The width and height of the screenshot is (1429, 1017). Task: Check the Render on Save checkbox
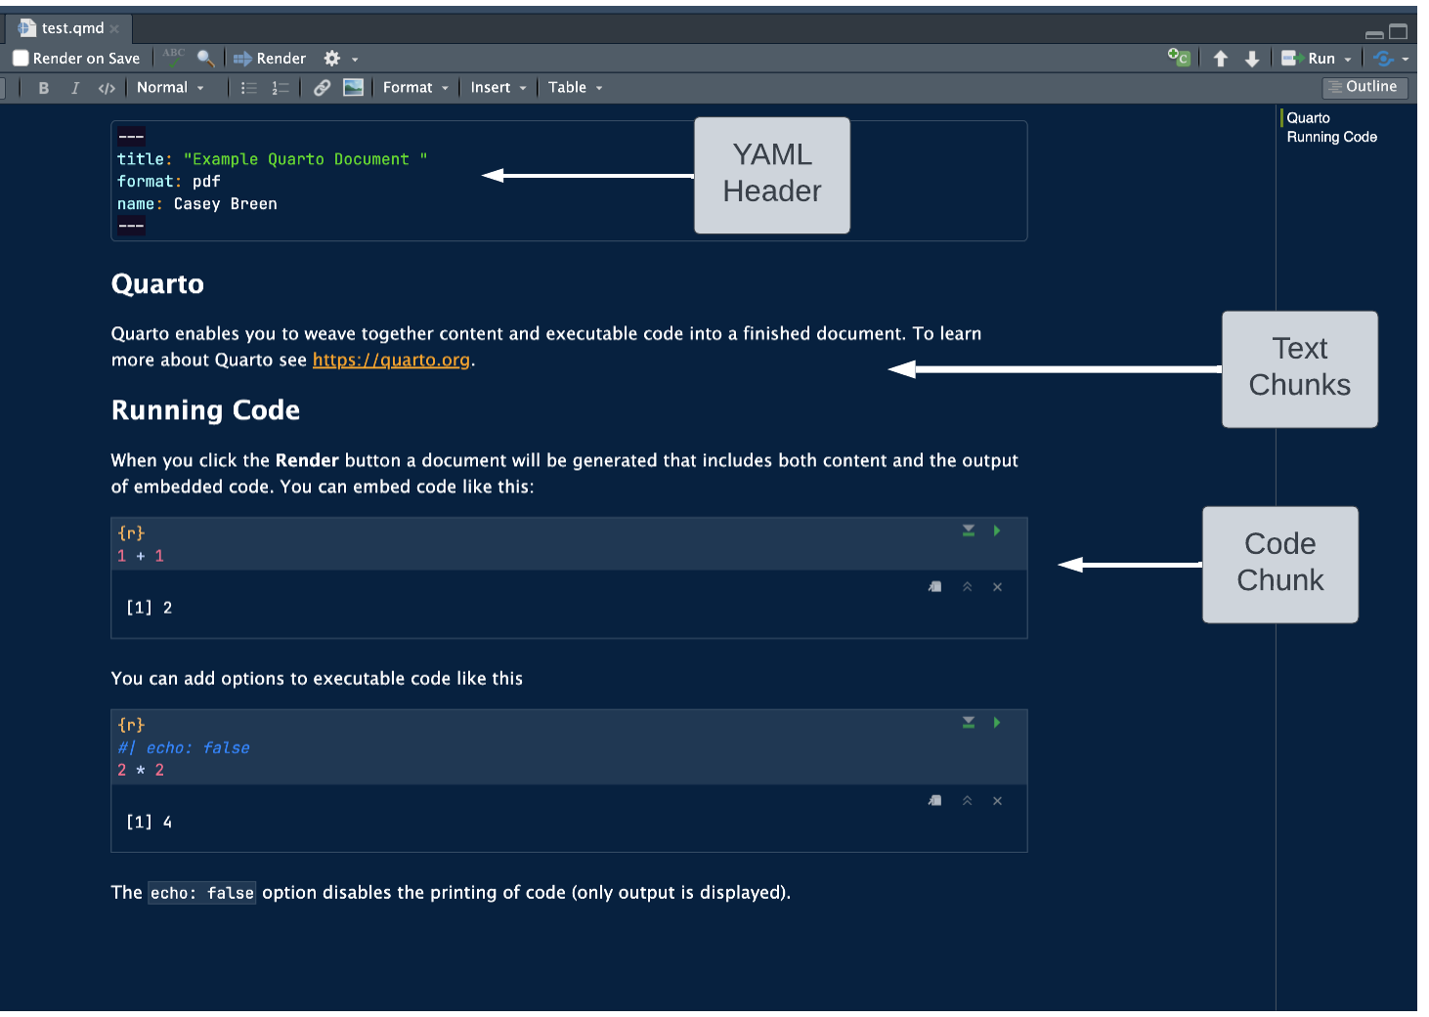[21, 59]
